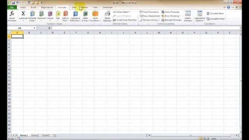Switch to the View tab
Image resolution: width=249 pixels, height=140 pixels.
(x=95, y=7)
